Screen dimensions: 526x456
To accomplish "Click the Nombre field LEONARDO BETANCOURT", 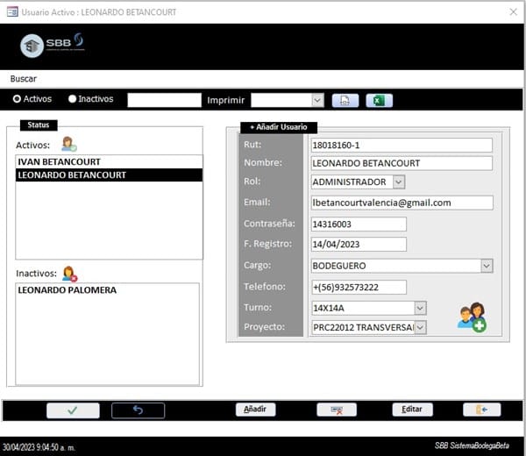I will pos(402,163).
